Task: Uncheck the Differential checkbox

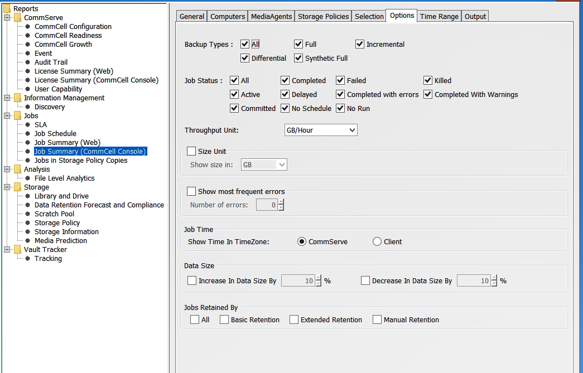Action: click(x=245, y=58)
